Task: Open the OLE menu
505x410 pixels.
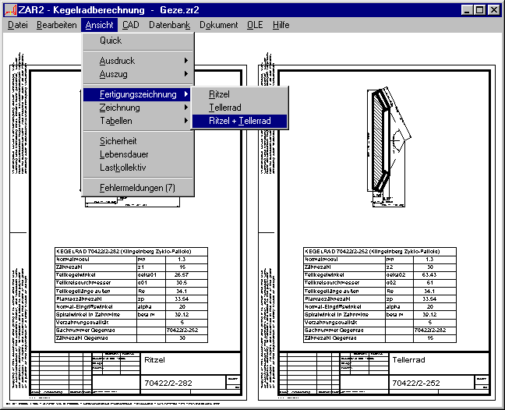Action: coord(255,25)
